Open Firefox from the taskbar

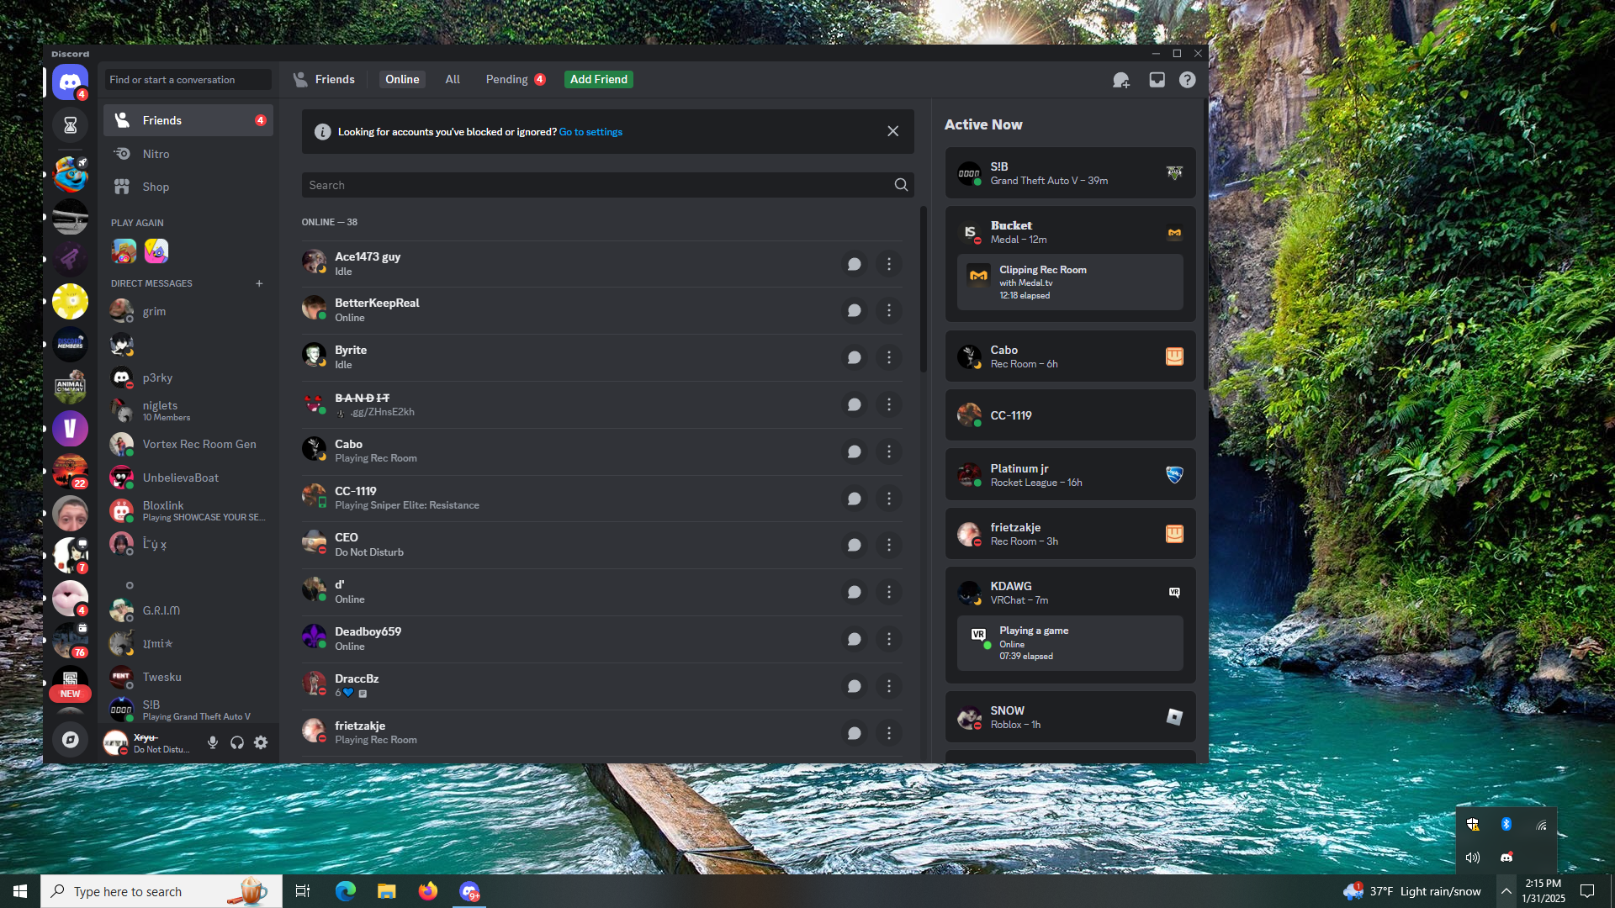[x=427, y=891]
